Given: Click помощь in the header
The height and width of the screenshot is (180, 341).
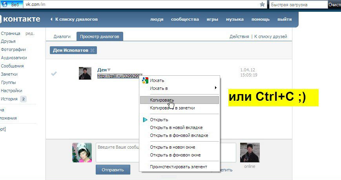Looking at the screenshot, I should tap(260, 19).
